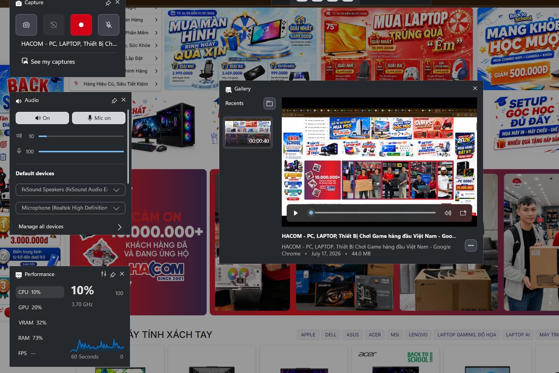This screenshot has height=373, width=559.
Task: Select the CPU metric tab
Action: coord(40,292)
